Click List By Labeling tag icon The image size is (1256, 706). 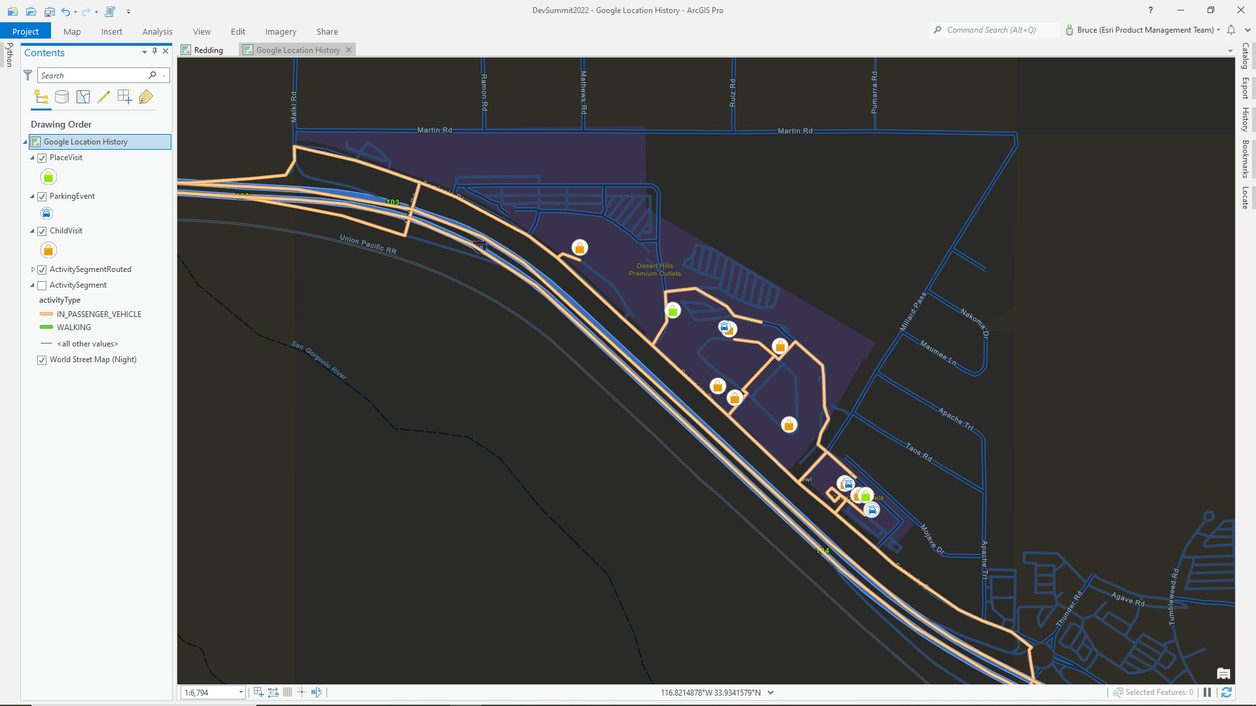(x=146, y=97)
